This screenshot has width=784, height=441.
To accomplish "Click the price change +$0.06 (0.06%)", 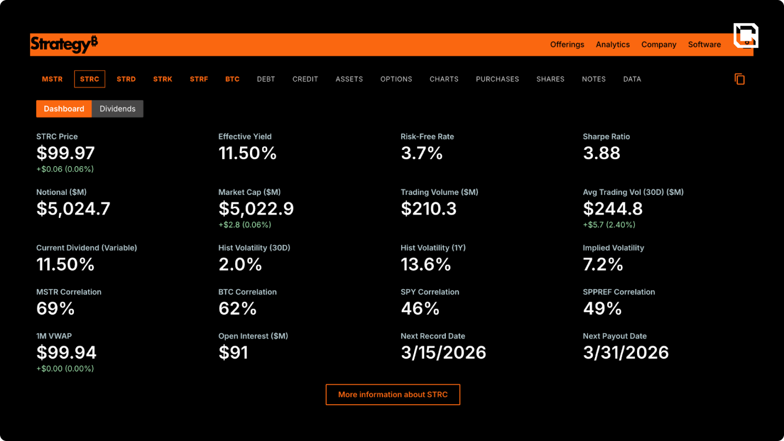I will 65,169.
